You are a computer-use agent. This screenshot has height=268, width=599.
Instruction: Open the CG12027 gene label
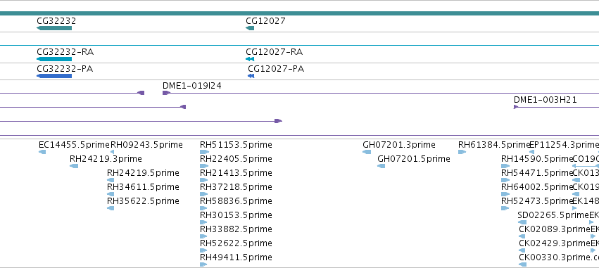265,20
